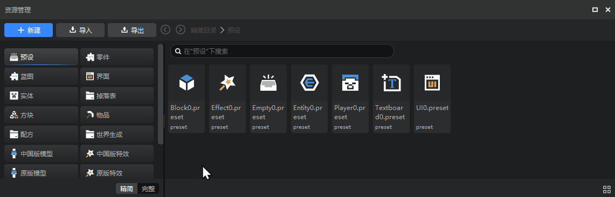Select the UI0.preset window icon

click(432, 83)
